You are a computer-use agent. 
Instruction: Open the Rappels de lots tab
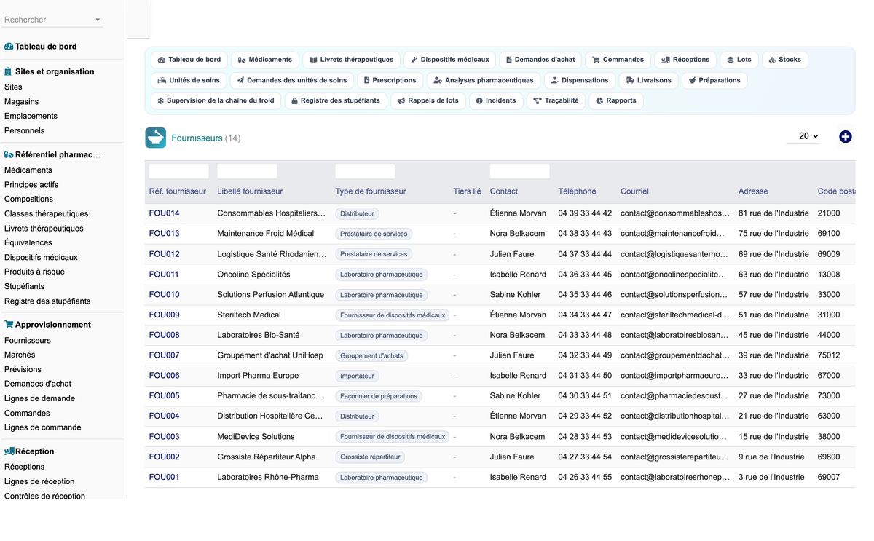[x=428, y=100]
